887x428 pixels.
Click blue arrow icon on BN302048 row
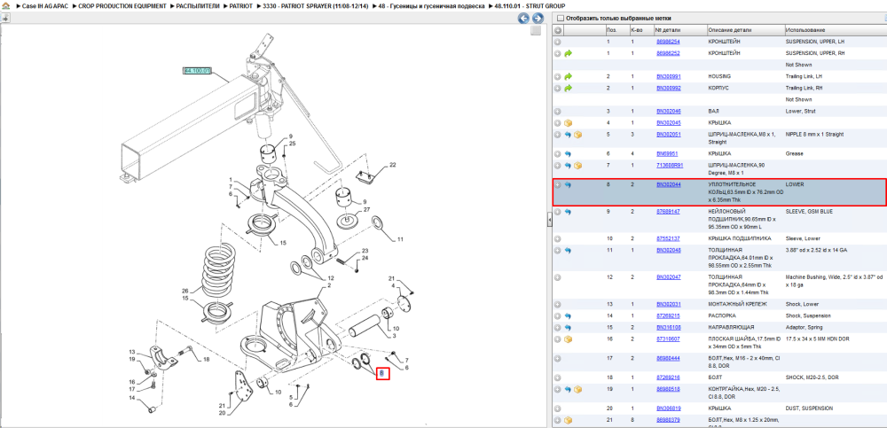point(569,250)
